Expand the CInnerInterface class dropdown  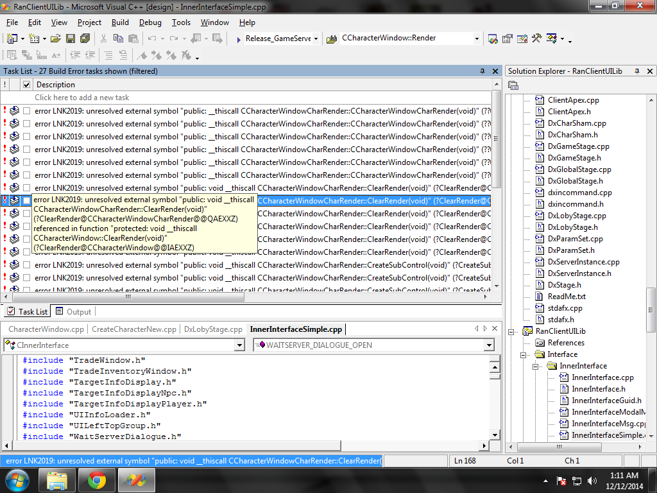pos(239,345)
